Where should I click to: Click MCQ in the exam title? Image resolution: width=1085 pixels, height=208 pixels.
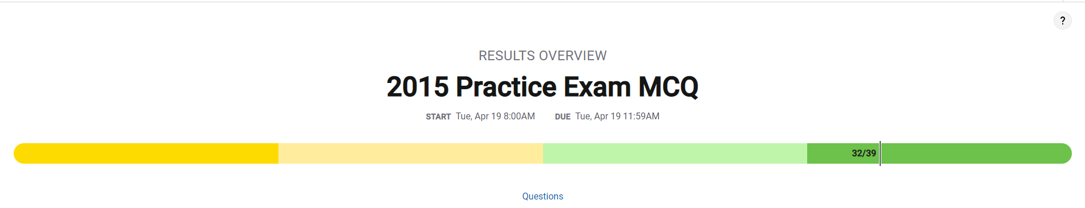click(x=668, y=88)
